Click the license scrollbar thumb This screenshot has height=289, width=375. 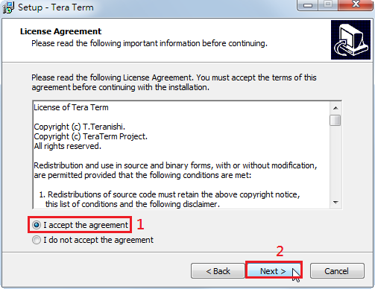pyautogui.click(x=335, y=121)
